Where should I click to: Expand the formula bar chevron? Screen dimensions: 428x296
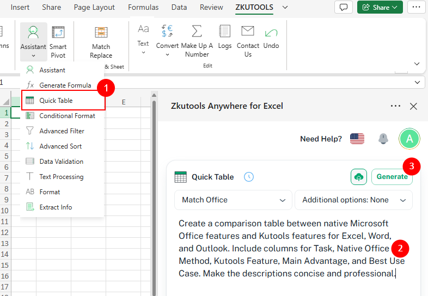coord(417,82)
